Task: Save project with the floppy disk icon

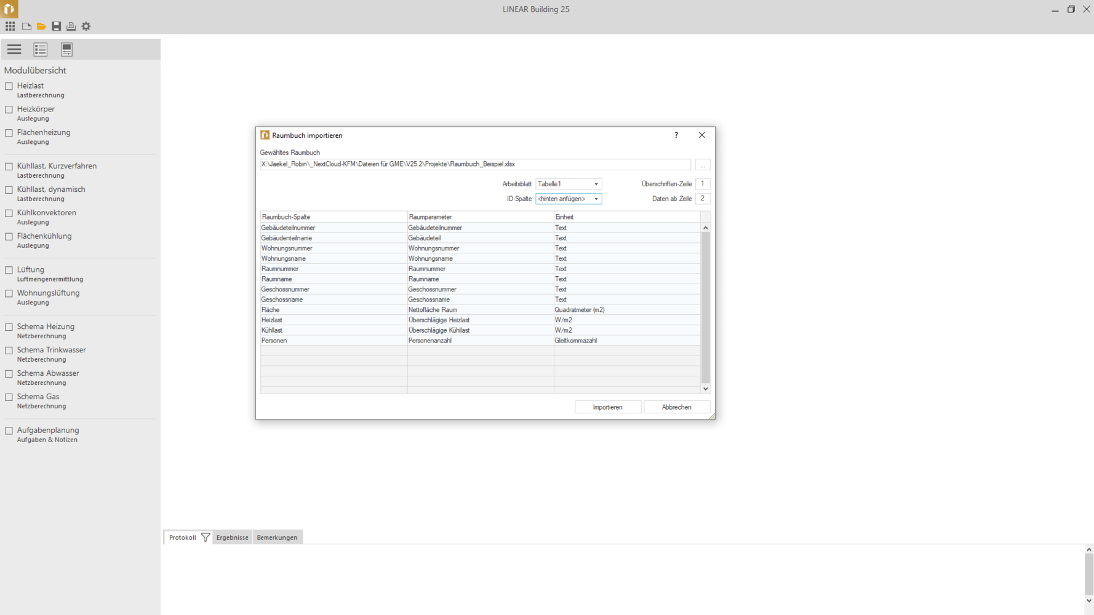Action: coord(56,26)
